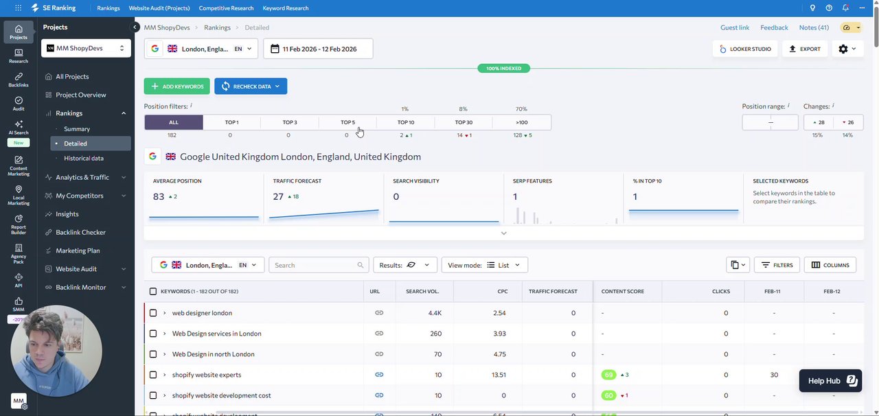Check the box for web designer london
This screenshot has height=416, width=879.
153,313
